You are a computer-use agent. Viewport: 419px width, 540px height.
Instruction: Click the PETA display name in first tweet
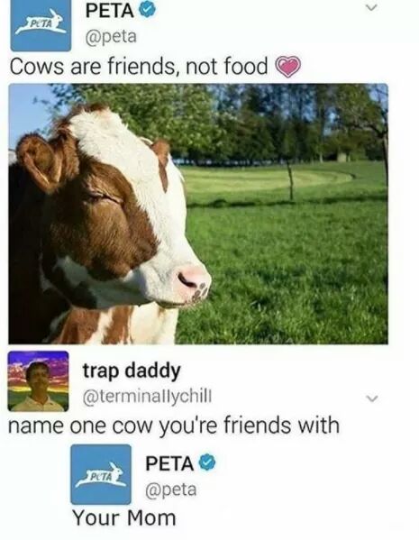coord(110,10)
